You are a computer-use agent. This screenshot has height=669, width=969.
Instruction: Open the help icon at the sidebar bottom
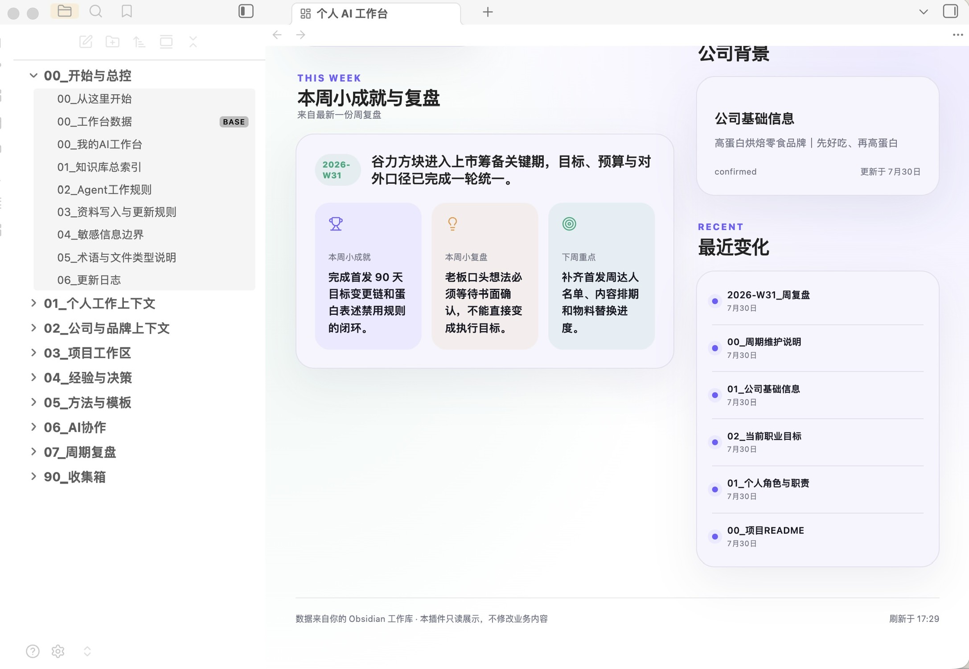pyautogui.click(x=33, y=651)
